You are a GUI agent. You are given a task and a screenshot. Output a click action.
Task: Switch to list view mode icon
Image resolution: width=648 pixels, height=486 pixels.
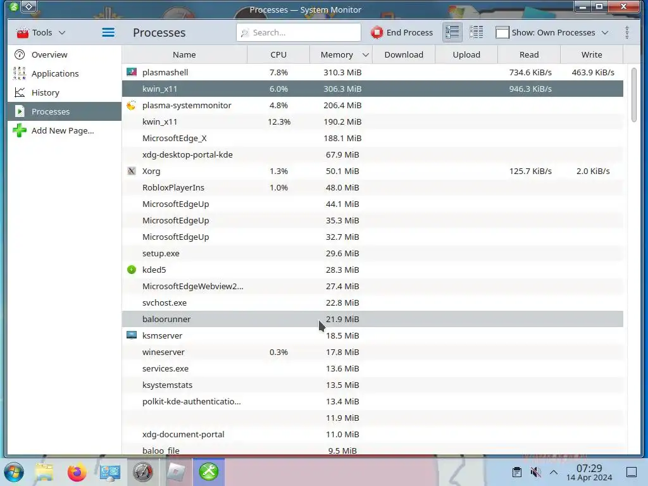(x=452, y=32)
